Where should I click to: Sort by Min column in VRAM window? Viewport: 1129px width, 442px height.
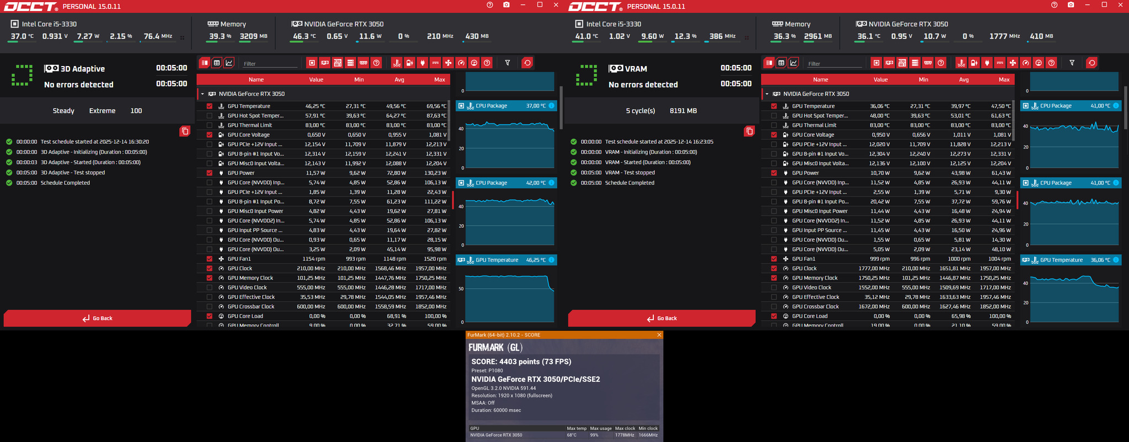[x=923, y=80]
